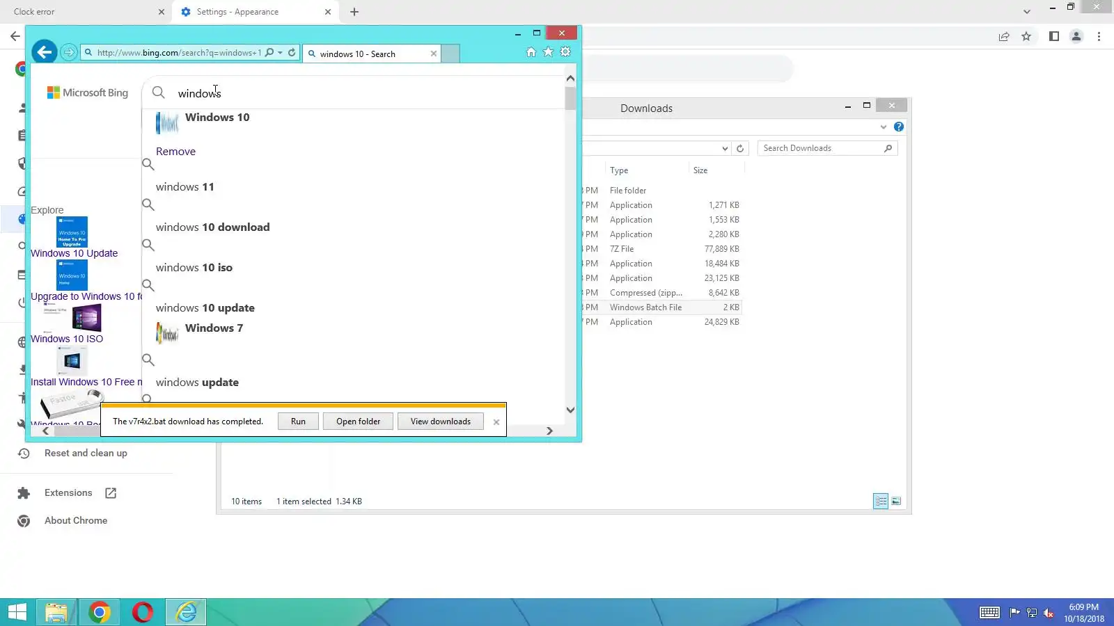Remove the Windows 10 search suggestion
Screen dimensions: 1114x626
pos(175,152)
